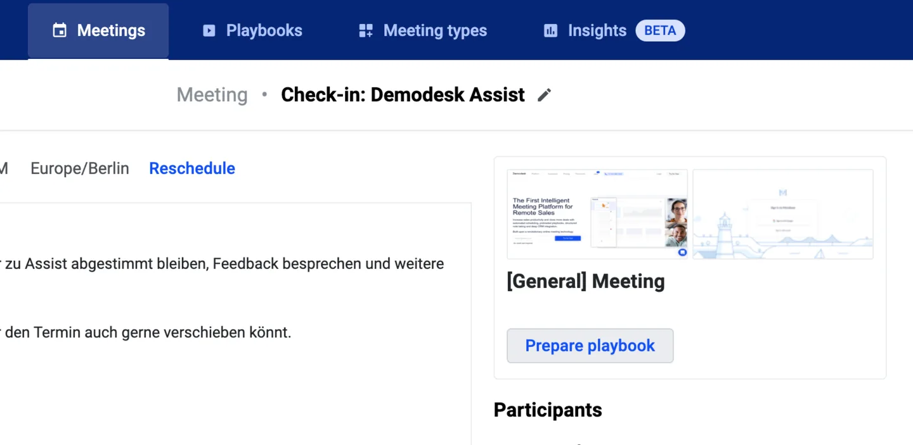Click the Check-in: Demodesk Assist title
Screen dimensions: 913x445
tap(403, 94)
